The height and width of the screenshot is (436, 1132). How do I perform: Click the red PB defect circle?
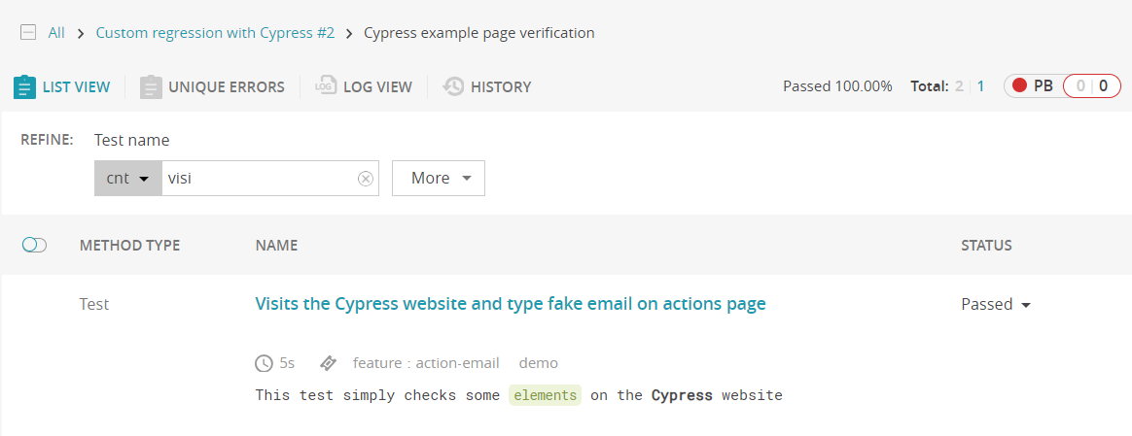tap(1019, 85)
